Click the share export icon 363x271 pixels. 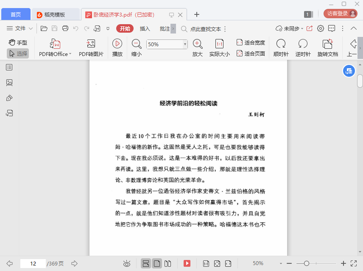tap(310, 28)
